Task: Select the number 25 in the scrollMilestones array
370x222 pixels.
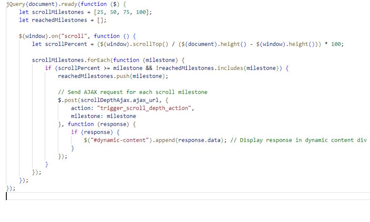Action: [100, 12]
